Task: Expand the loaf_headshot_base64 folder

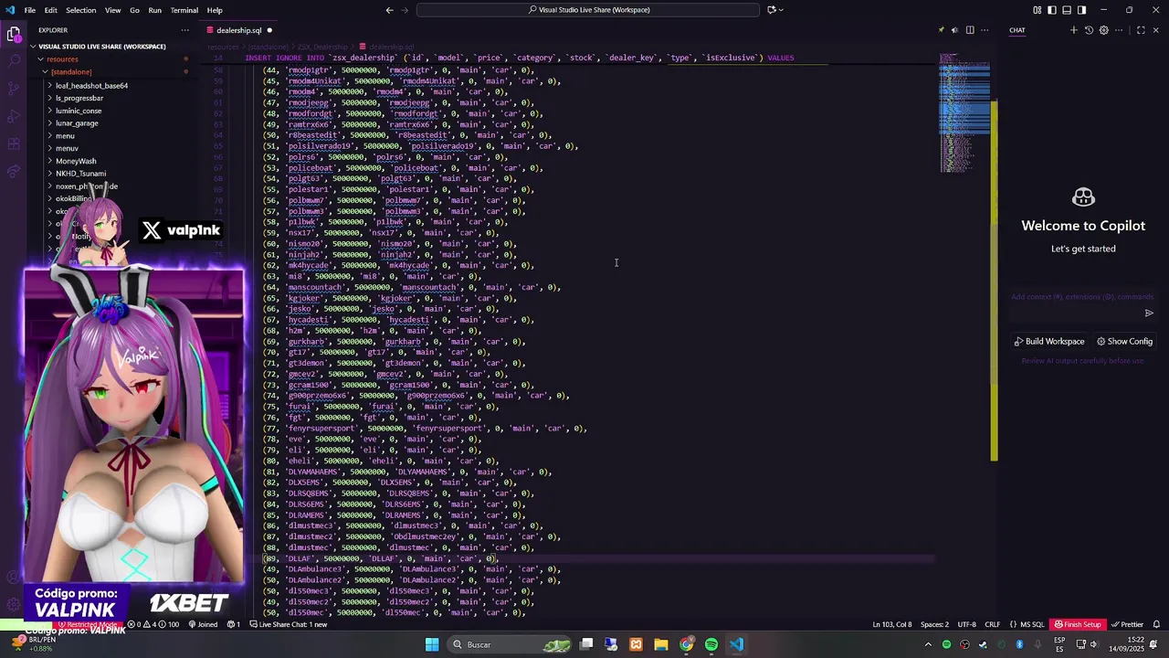Action: click(91, 86)
